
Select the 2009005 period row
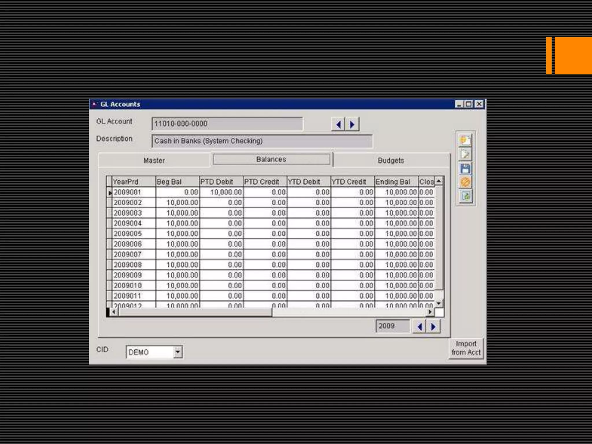pyautogui.click(x=127, y=234)
